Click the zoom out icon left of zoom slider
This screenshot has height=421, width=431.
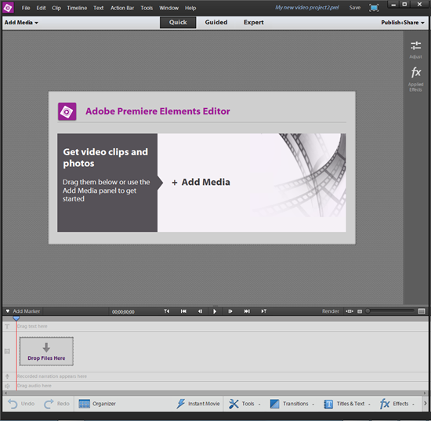360,311
